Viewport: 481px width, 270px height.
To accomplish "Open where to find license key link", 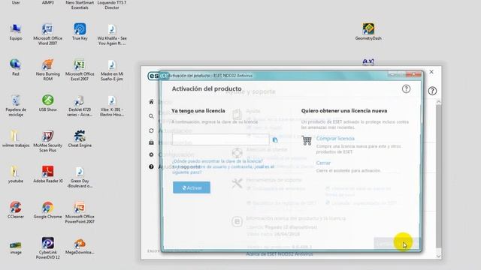I will click(x=217, y=161).
